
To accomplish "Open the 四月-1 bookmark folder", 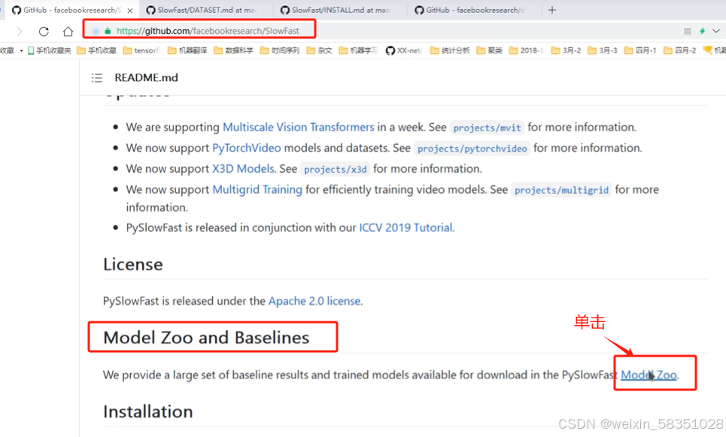I will [640, 50].
